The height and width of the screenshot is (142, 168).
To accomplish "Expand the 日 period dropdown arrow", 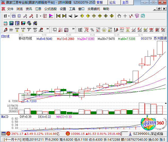I will pyautogui.click(x=9, y=16).
